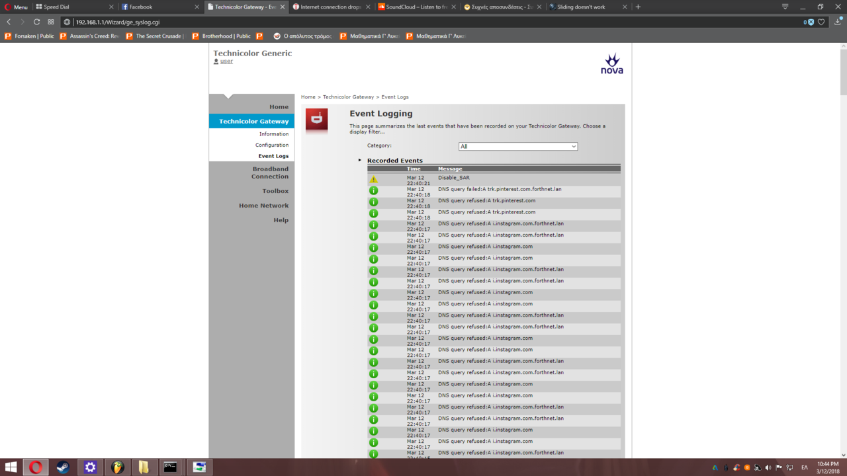Click the warning icon beside Disable_SAR

[373, 179]
